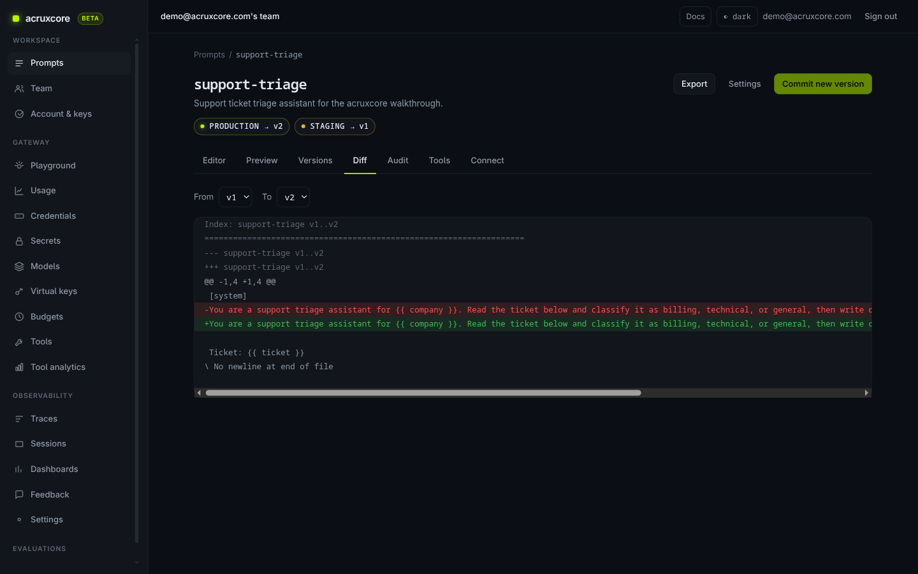Go to Prompts breadcrumb link
The height and width of the screenshot is (574, 918).
(209, 55)
